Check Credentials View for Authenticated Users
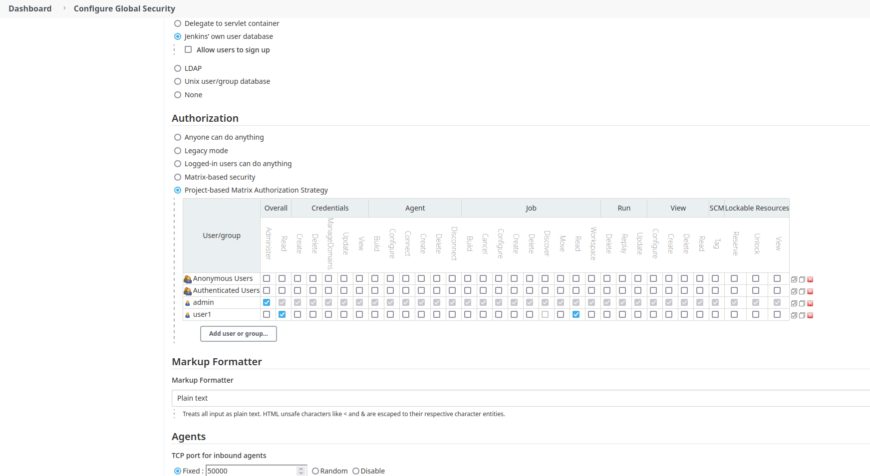The image size is (870, 476). click(x=359, y=290)
